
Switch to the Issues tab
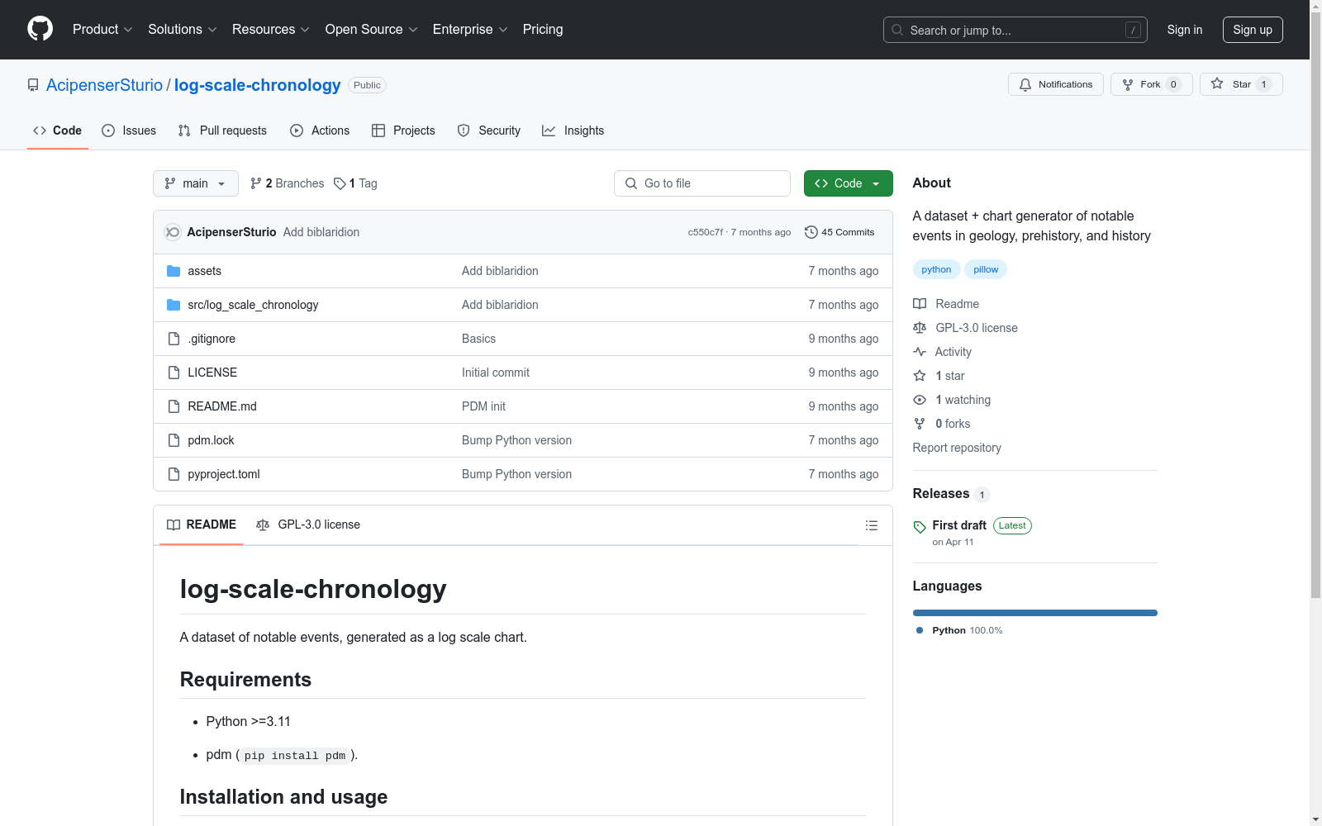pos(129,131)
